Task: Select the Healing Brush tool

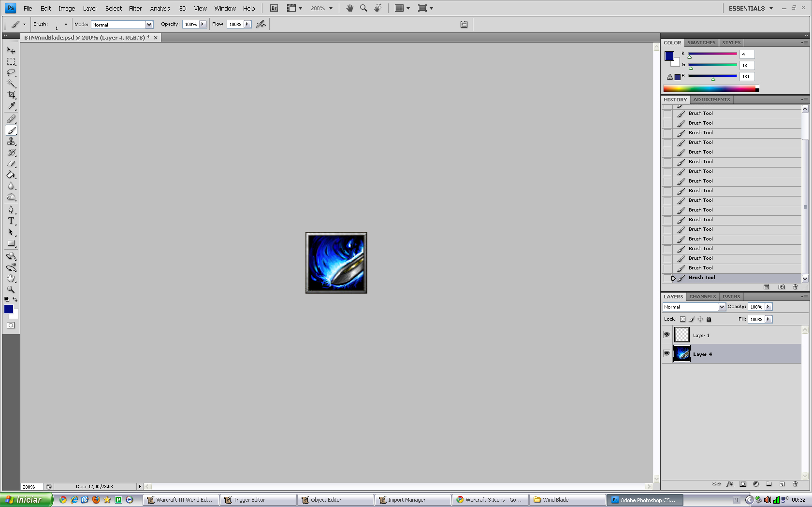Action: [x=11, y=119]
